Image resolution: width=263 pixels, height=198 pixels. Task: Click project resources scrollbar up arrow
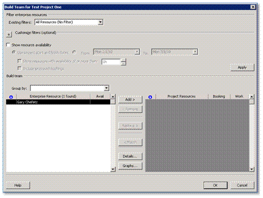252,97
